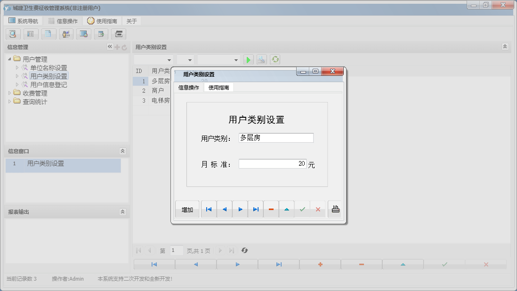
Task: Open the 关于 menu item
Action: (x=131, y=20)
